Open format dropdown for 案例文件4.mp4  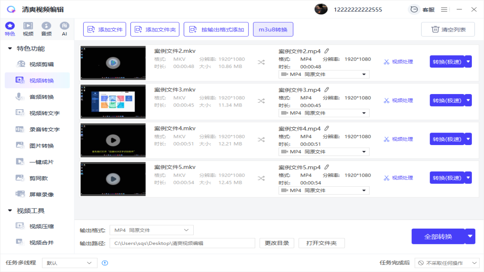click(324, 152)
